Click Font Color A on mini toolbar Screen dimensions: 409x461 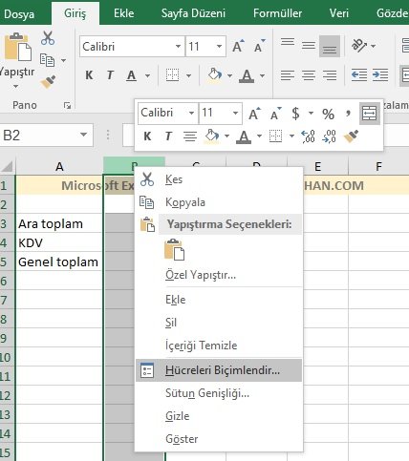pyautogui.click(x=244, y=136)
